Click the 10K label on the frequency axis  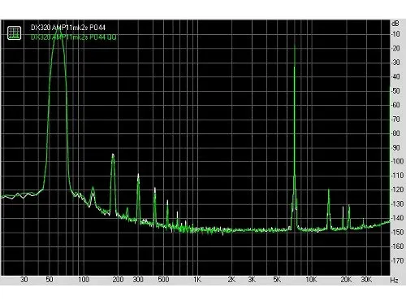point(311,280)
